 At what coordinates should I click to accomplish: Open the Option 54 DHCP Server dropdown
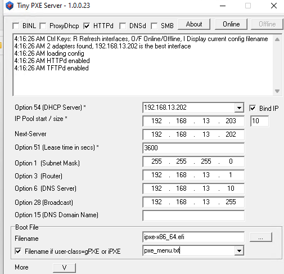click(x=239, y=108)
